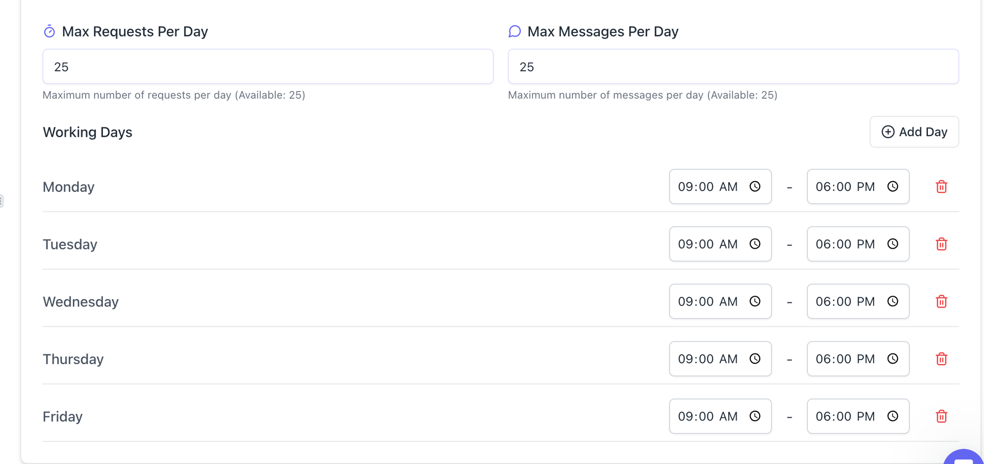Open the chat widget bubble
The height and width of the screenshot is (464, 984).
[x=963, y=458]
